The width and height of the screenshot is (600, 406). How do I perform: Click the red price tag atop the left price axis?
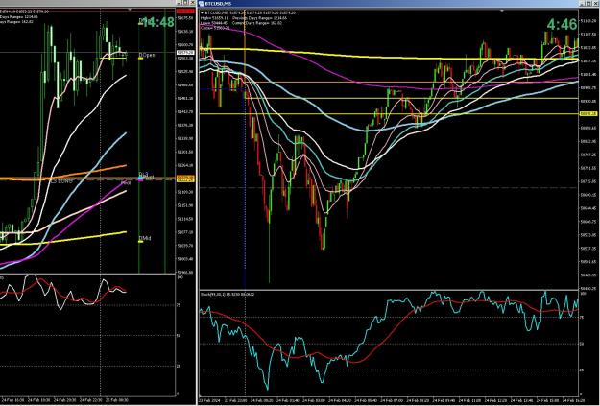point(185,12)
